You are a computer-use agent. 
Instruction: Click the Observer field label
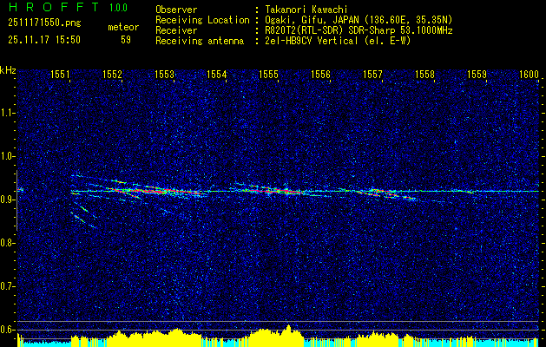176,10
